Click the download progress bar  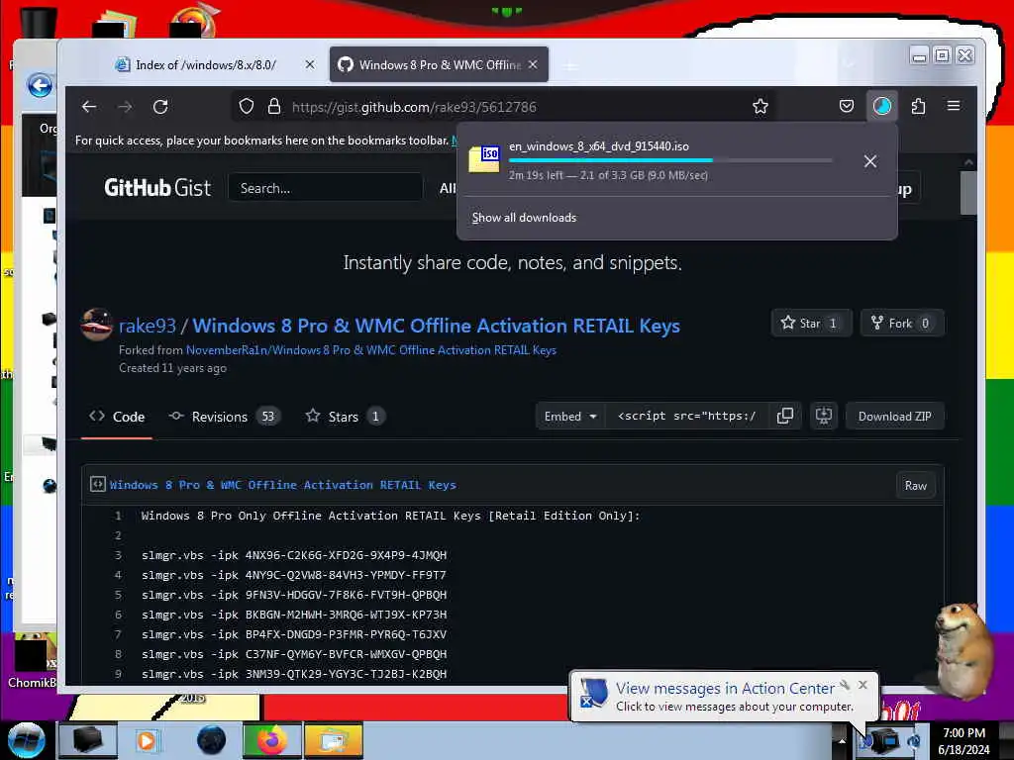[670, 160]
